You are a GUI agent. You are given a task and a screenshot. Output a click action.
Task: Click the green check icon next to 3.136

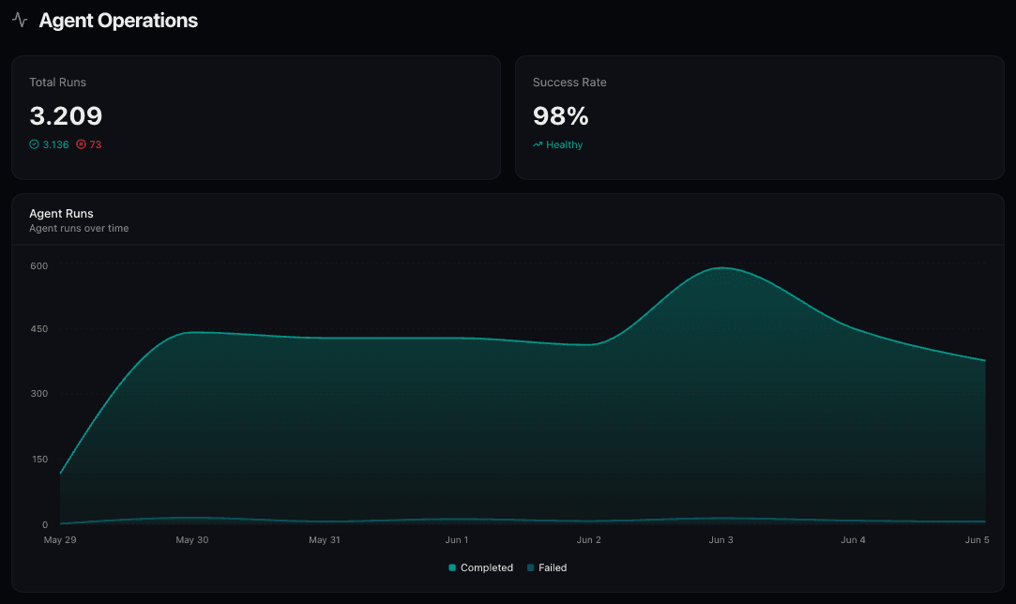click(34, 144)
